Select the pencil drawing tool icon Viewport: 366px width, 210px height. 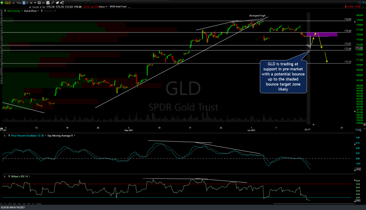(53, 3)
